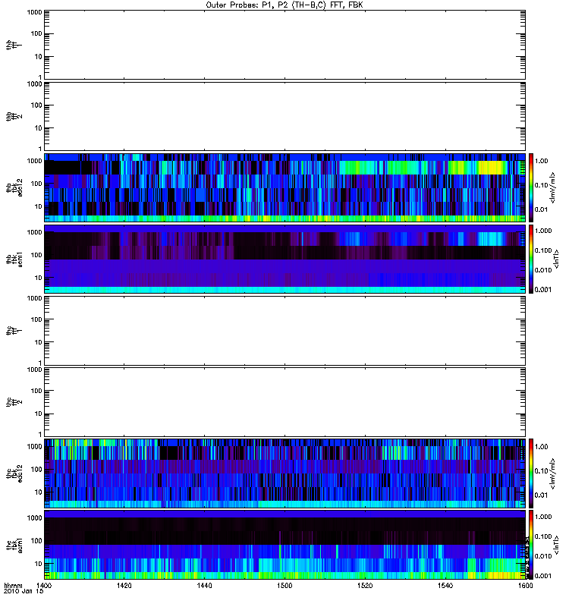Click the thc fbk edc12 spectrogram panel

285,473
